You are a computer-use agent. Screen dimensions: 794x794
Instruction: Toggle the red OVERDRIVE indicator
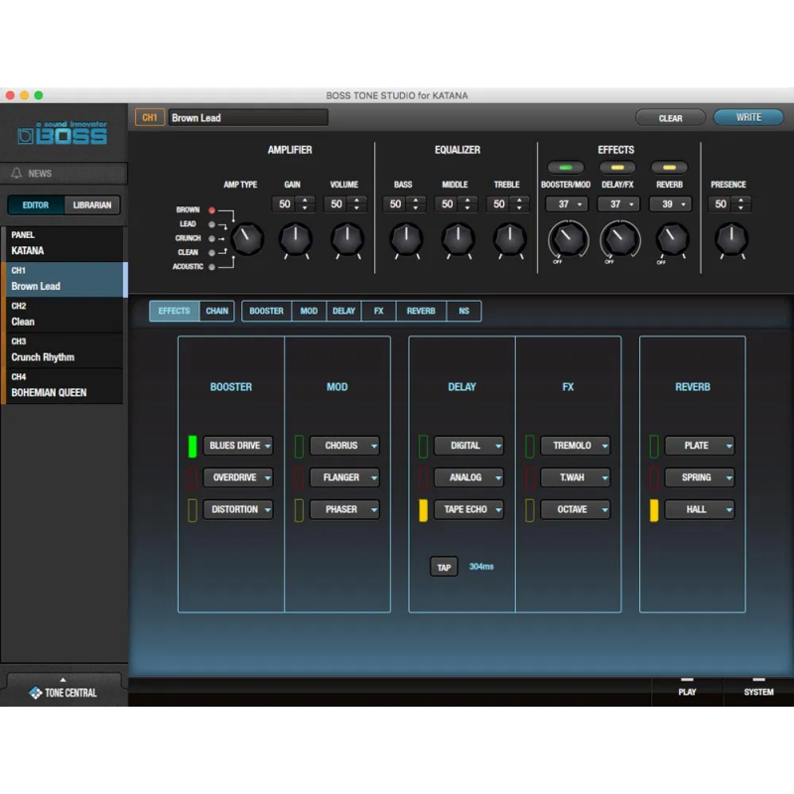click(x=193, y=478)
